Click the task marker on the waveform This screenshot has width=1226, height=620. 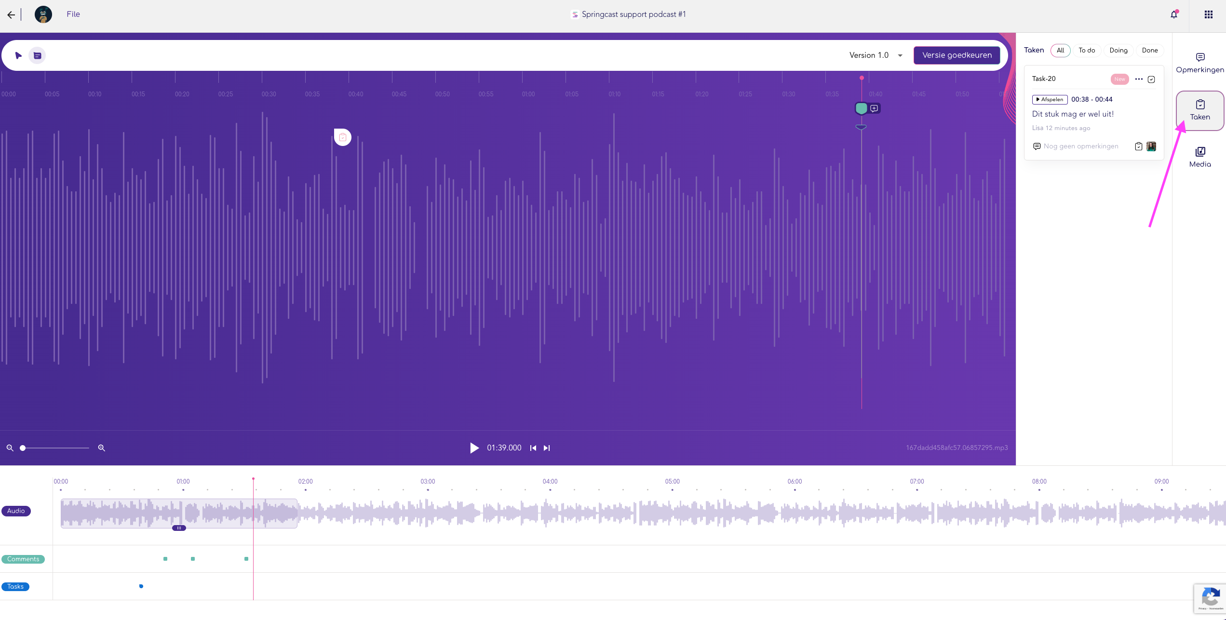tap(343, 137)
